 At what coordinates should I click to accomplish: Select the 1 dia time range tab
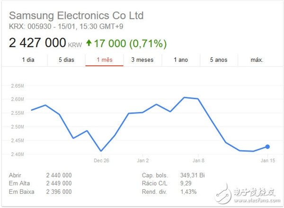pyautogui.click(x=28, y=60)
